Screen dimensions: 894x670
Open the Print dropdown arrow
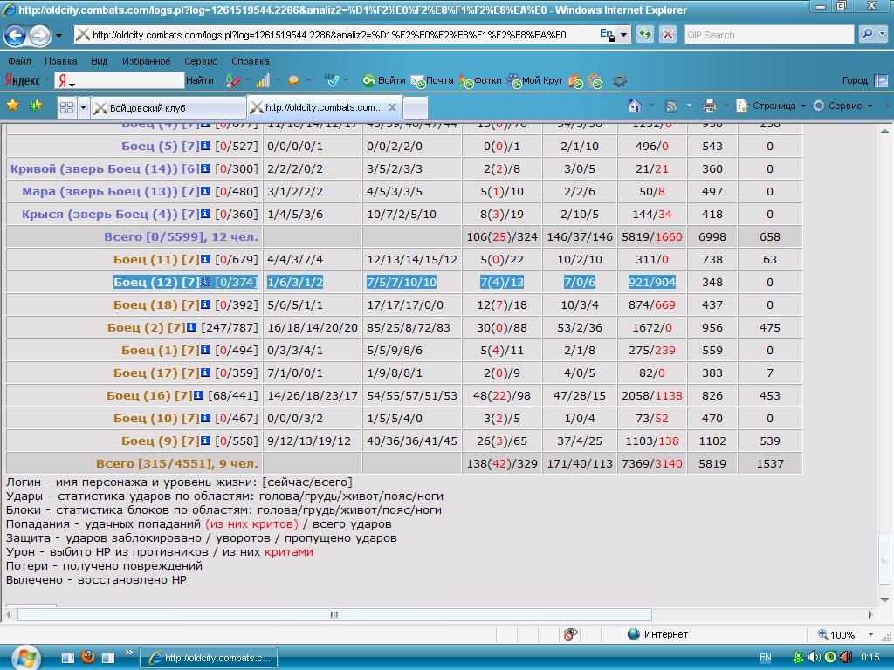tap(726, 106)
